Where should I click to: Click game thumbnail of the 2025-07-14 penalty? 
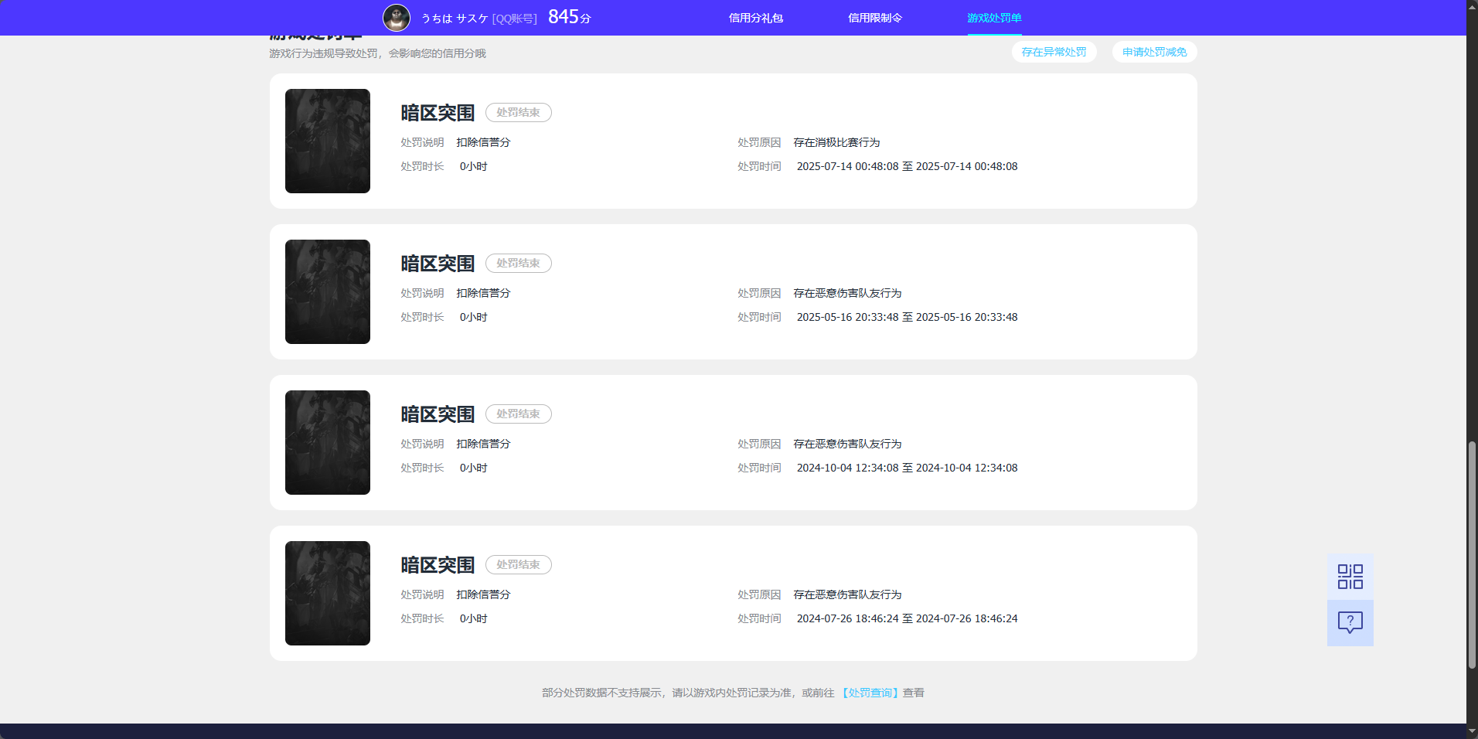click(x=328, y=141)
